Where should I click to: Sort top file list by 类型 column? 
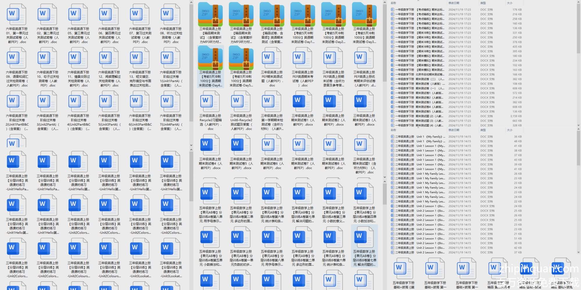click(483, 3)
